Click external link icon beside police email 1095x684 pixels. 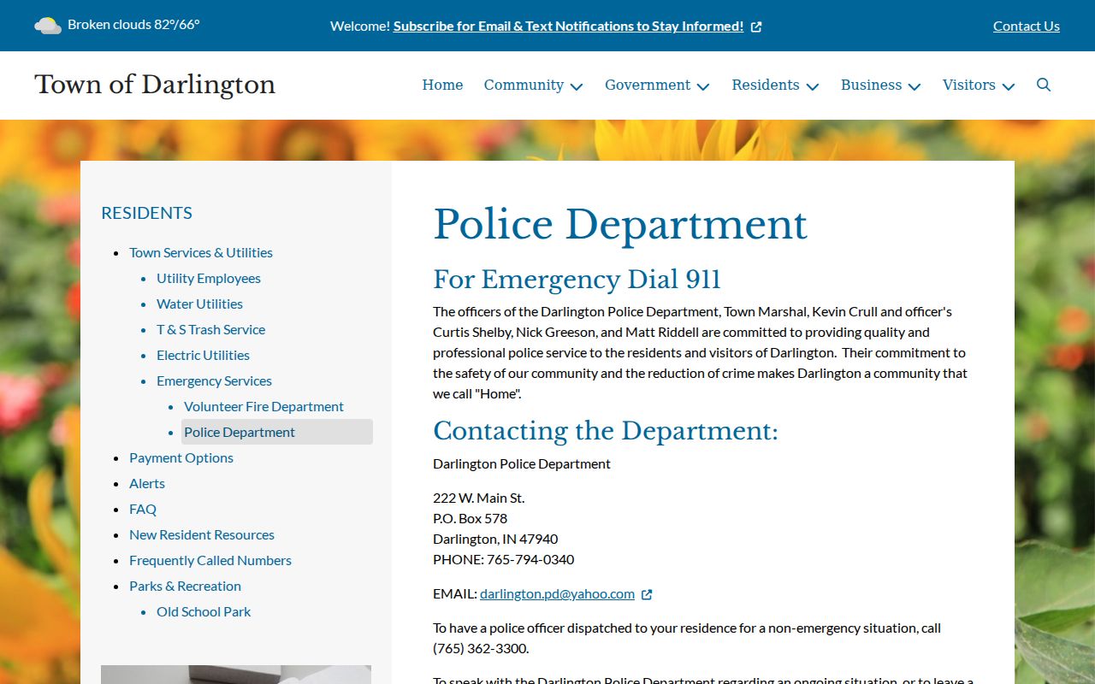coord(647,594)
